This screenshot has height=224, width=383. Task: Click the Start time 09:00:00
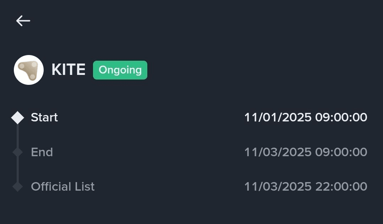(x=341, y=118)
